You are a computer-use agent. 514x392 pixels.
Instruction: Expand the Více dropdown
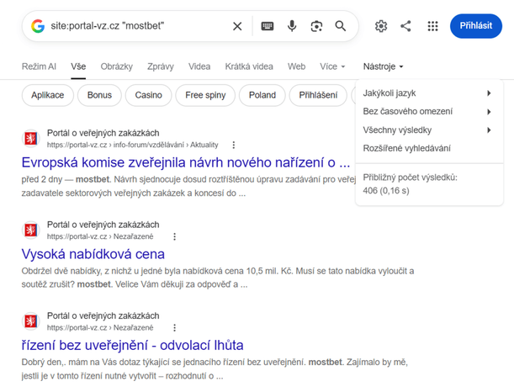pyautogui.click(x=332, y=66)
